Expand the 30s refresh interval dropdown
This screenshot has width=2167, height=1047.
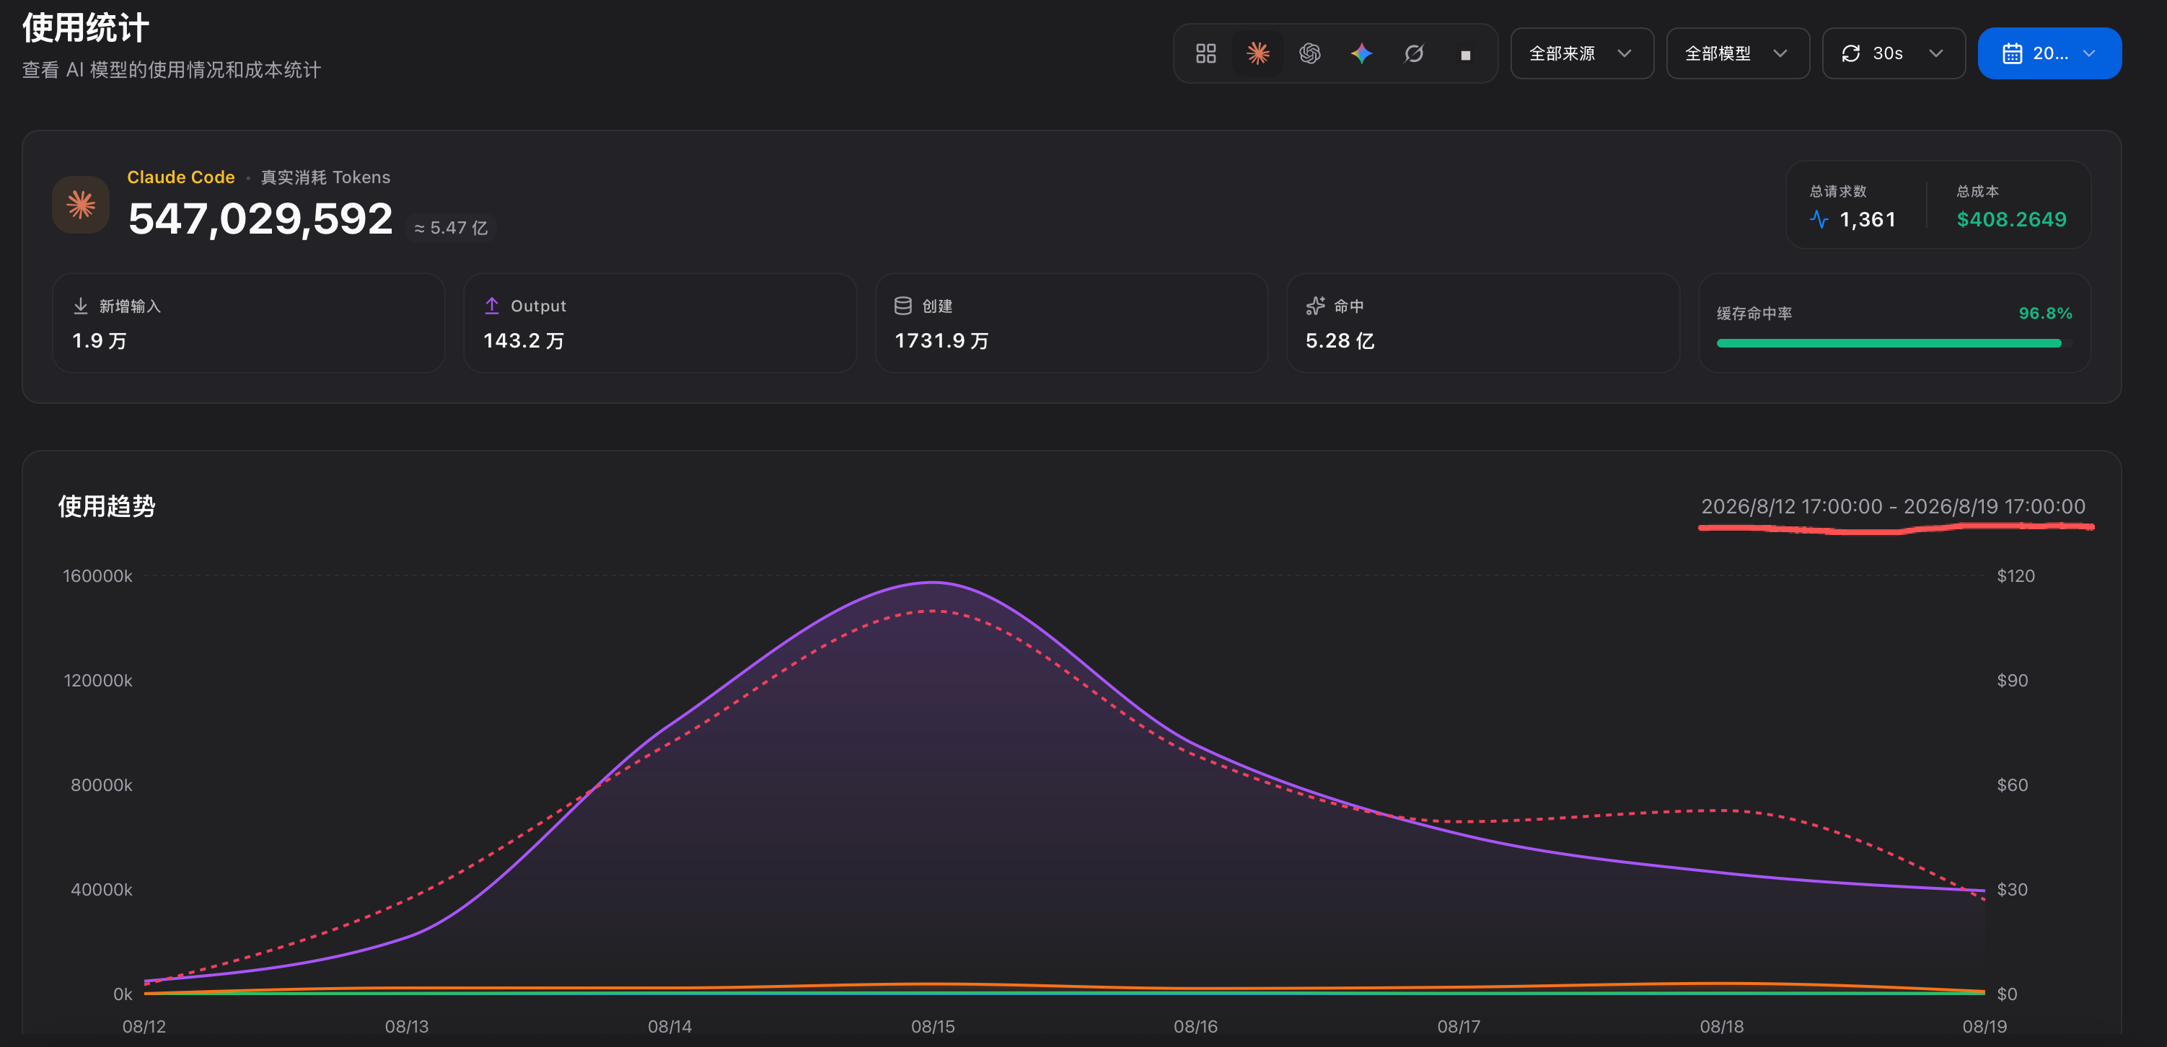(x=1894, y=54)
